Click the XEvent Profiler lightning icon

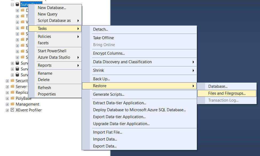click(12, 110)
